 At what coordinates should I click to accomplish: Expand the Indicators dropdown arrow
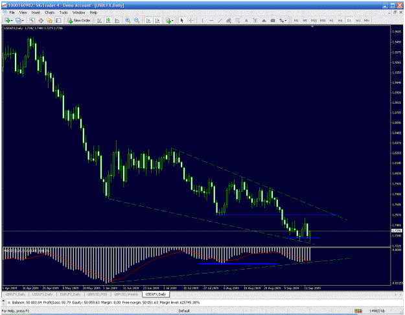173,21
